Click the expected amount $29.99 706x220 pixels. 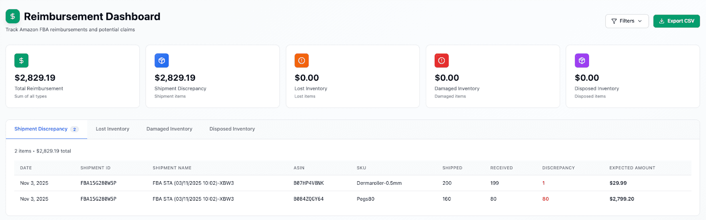(618, 183)
